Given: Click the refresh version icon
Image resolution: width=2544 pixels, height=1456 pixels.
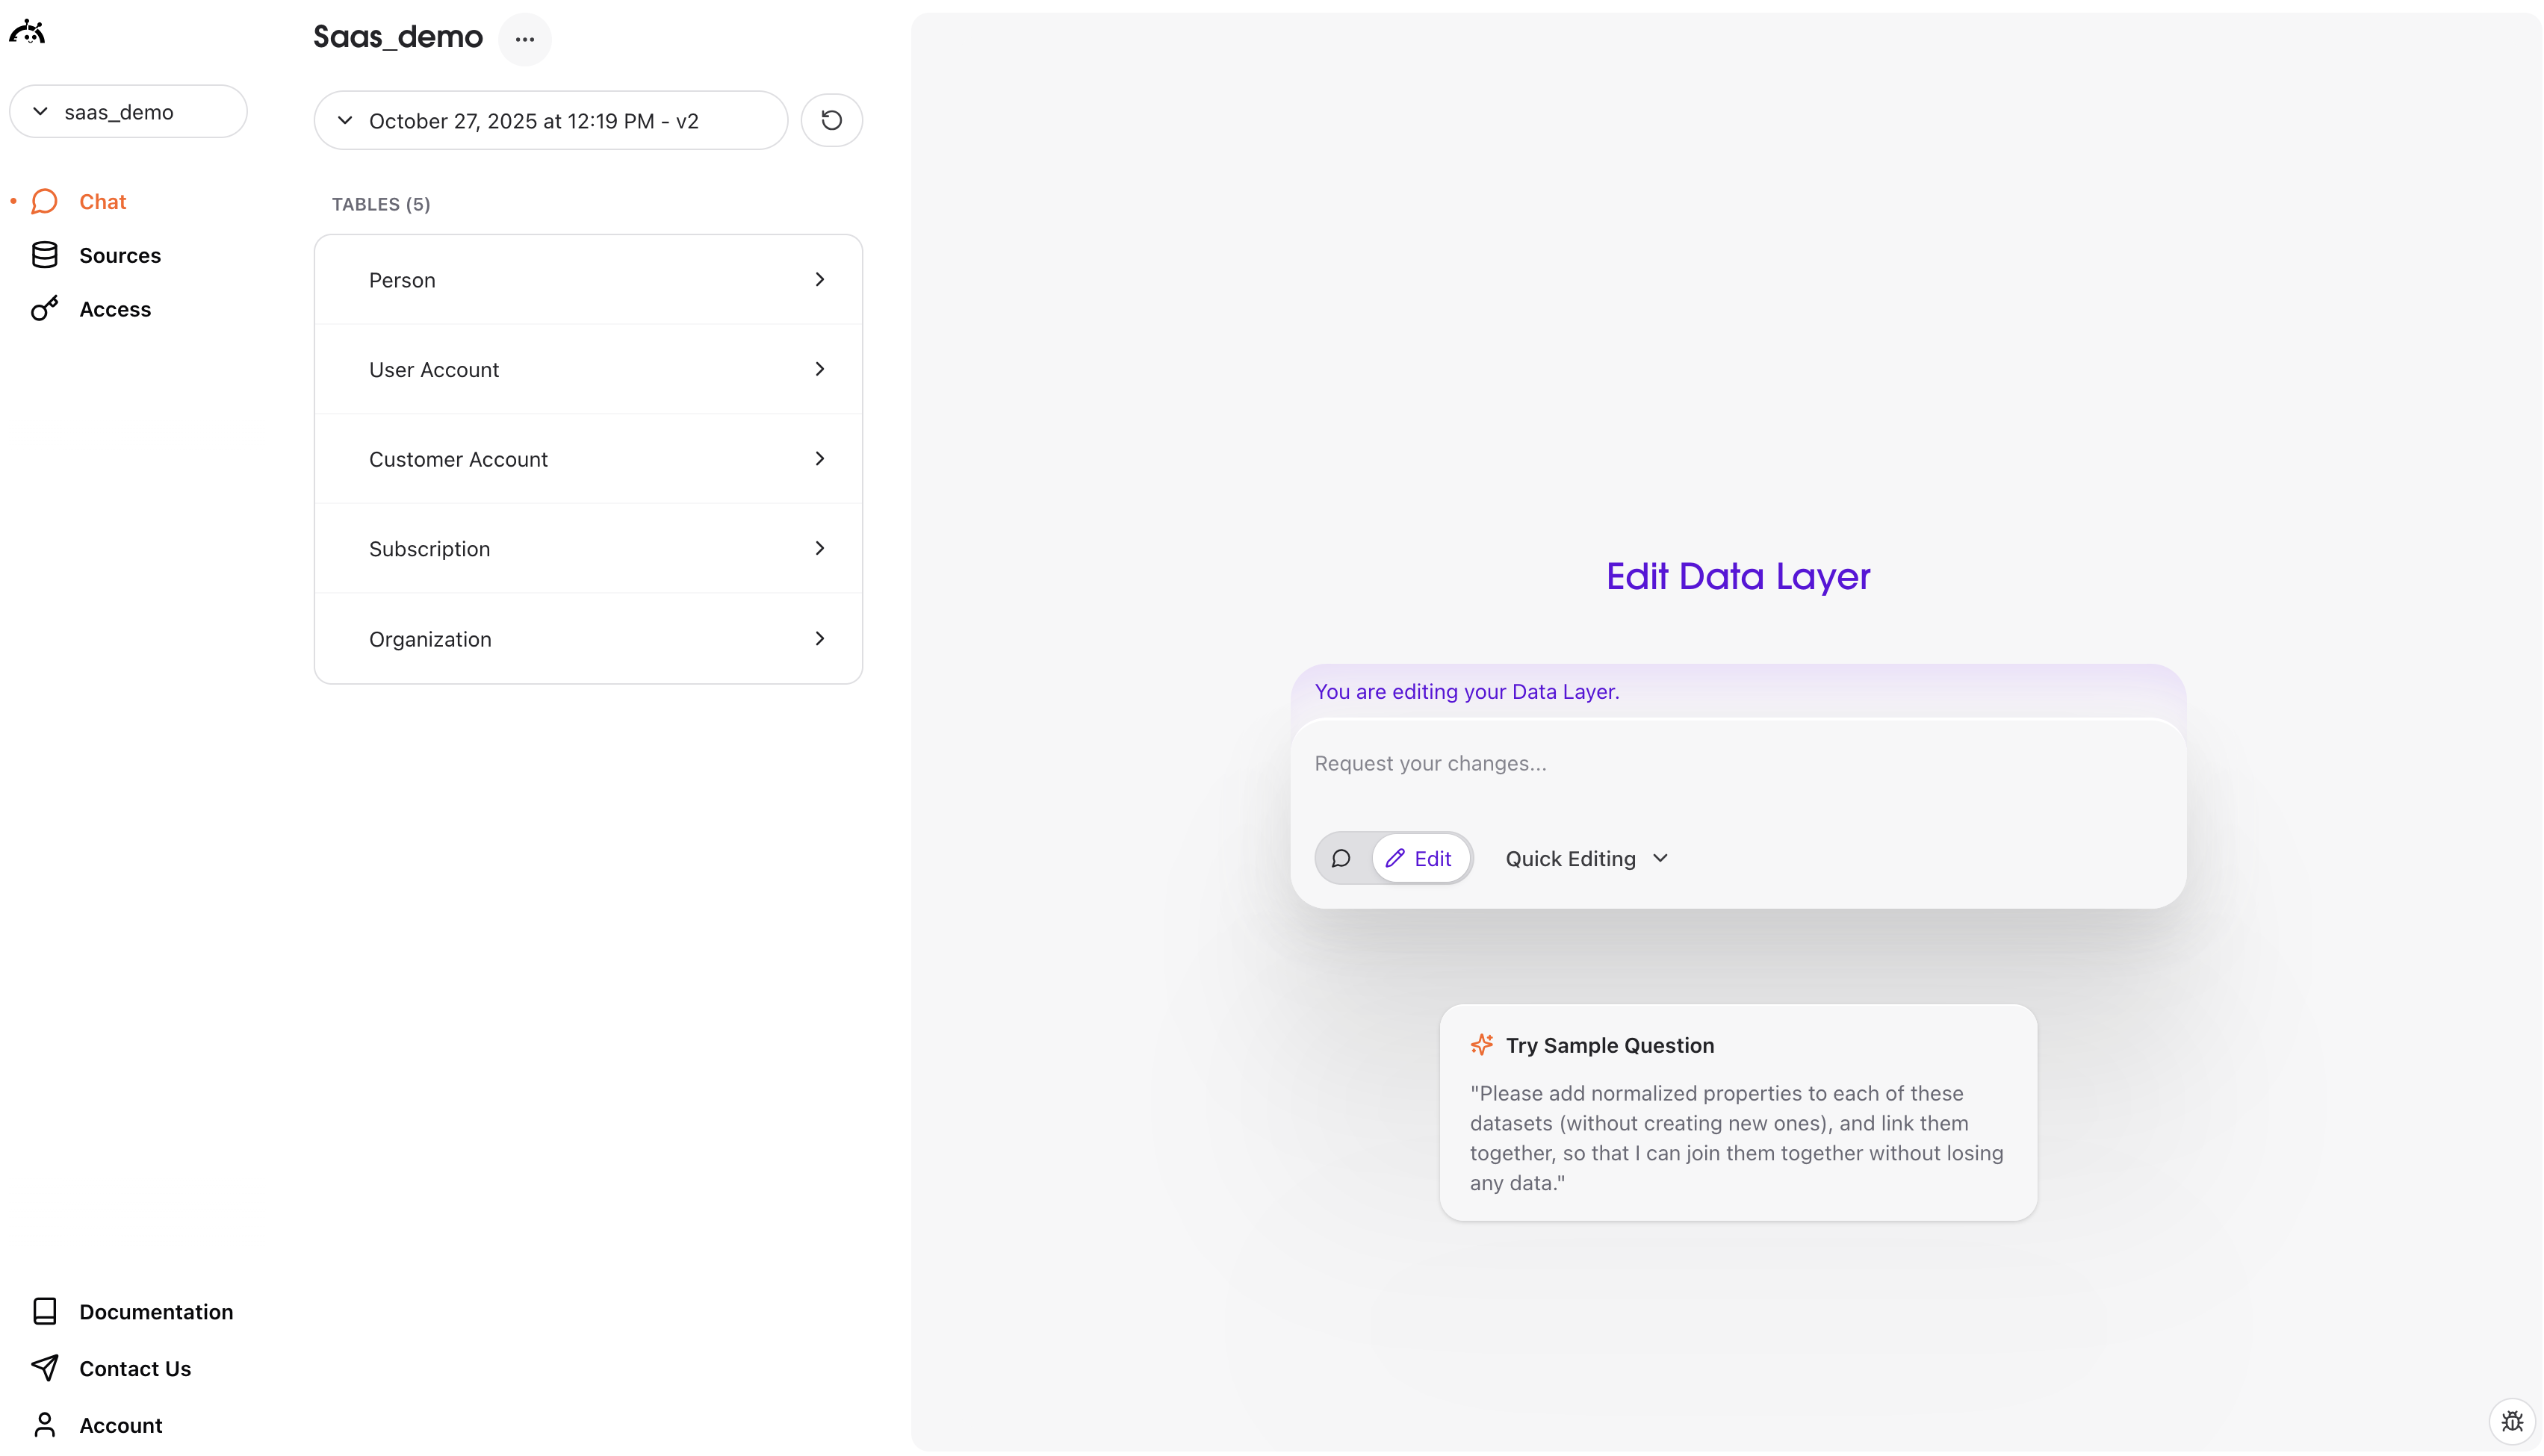Looking at the screenshot, I should point(831,120).
